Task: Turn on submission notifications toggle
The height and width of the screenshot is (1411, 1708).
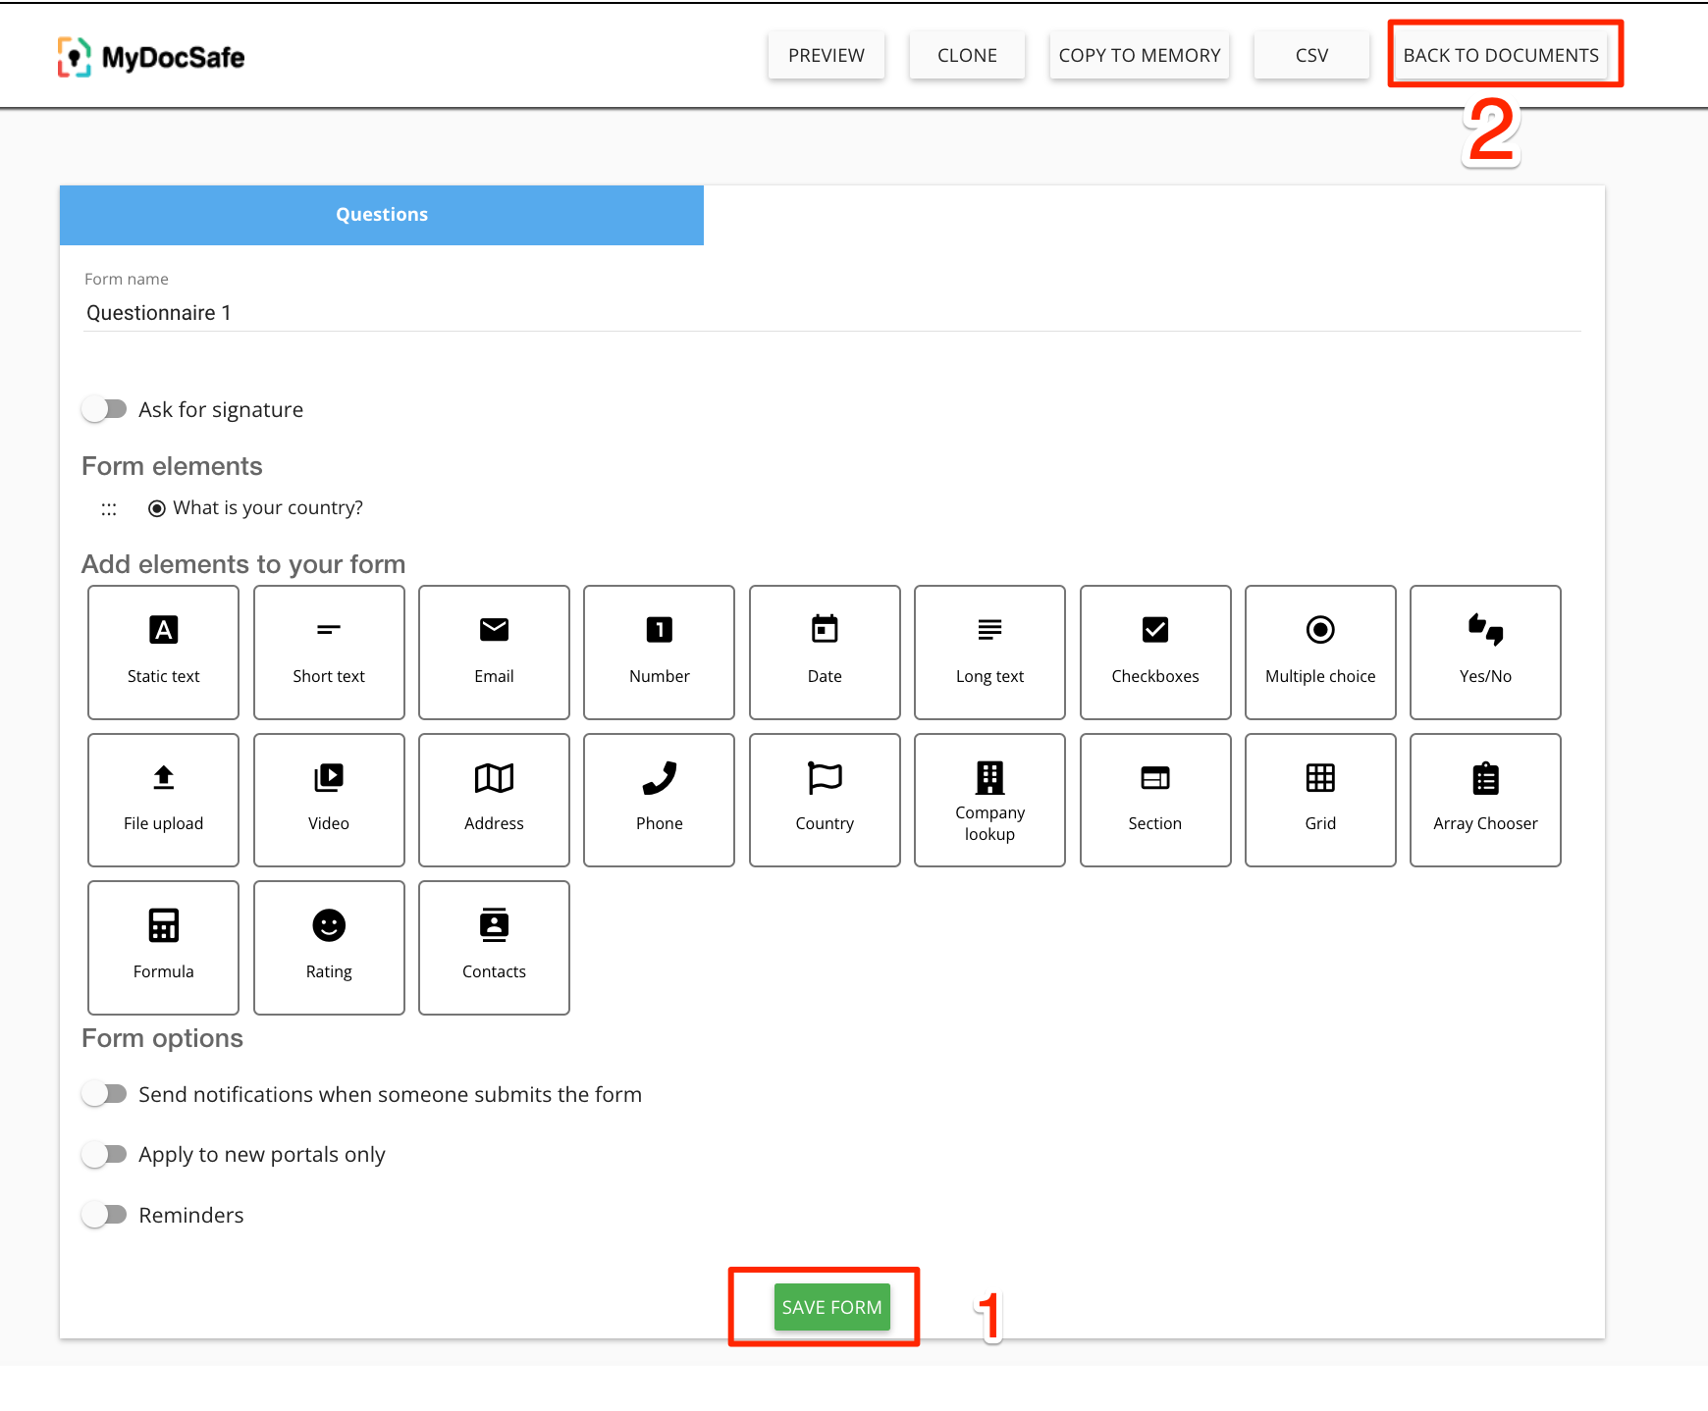Action: 104,1094
